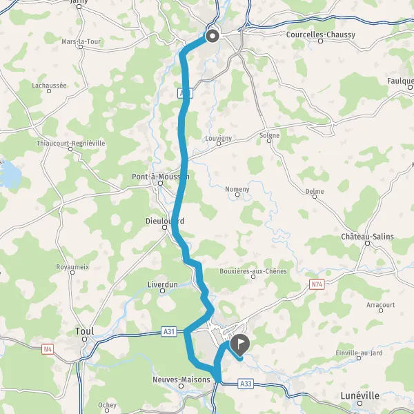Click the Dieulouard town marker
The width and height of the screenshot is (414, 414).
[x=164, y=227]
